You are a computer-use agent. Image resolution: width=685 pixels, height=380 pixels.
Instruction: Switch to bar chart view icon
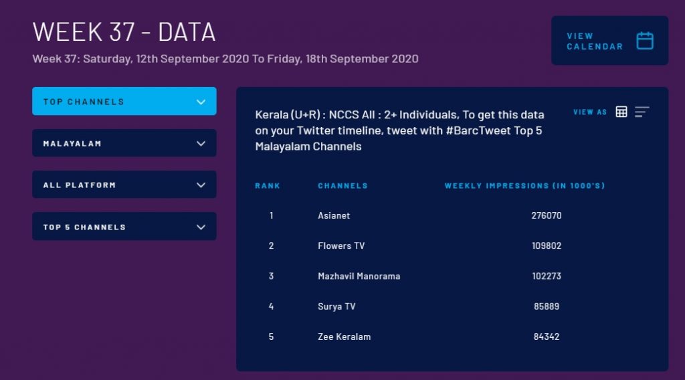642,112
